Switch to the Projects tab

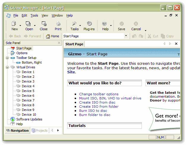[40, 130]
